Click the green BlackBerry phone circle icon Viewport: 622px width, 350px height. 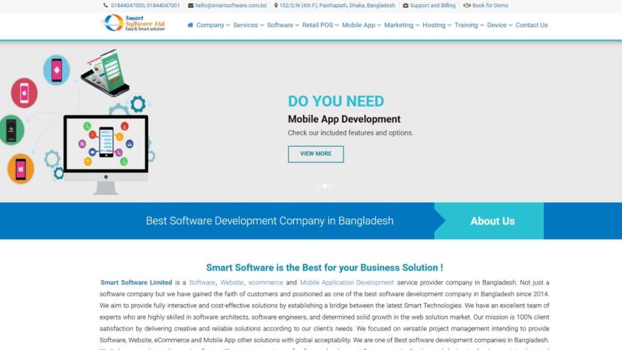(x=12, y=130)
